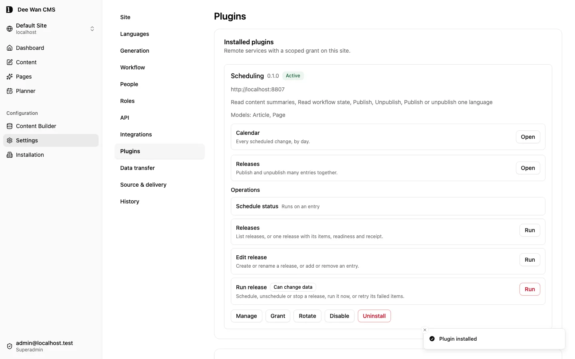The width and height of the screenshot is (575, 359).
Task: Select the Site settings tab
Action: pos(160,17)
